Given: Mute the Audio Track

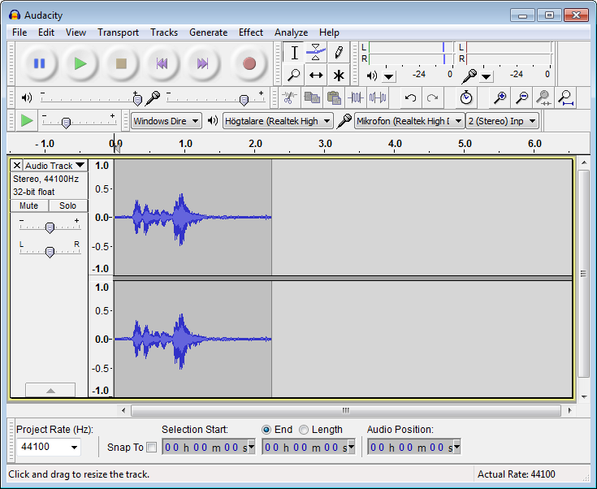Looking at the screenshot, I should (29, 206).
